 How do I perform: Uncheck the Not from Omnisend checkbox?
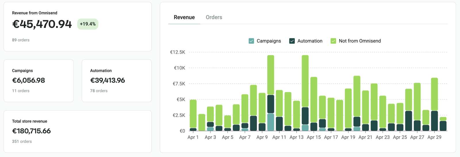333,41
